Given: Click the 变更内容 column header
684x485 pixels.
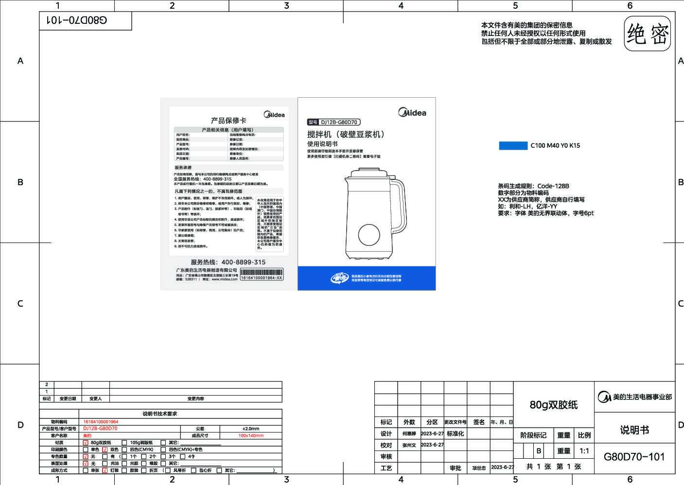Looking at the screenshot, I should [x=195, y=398].
